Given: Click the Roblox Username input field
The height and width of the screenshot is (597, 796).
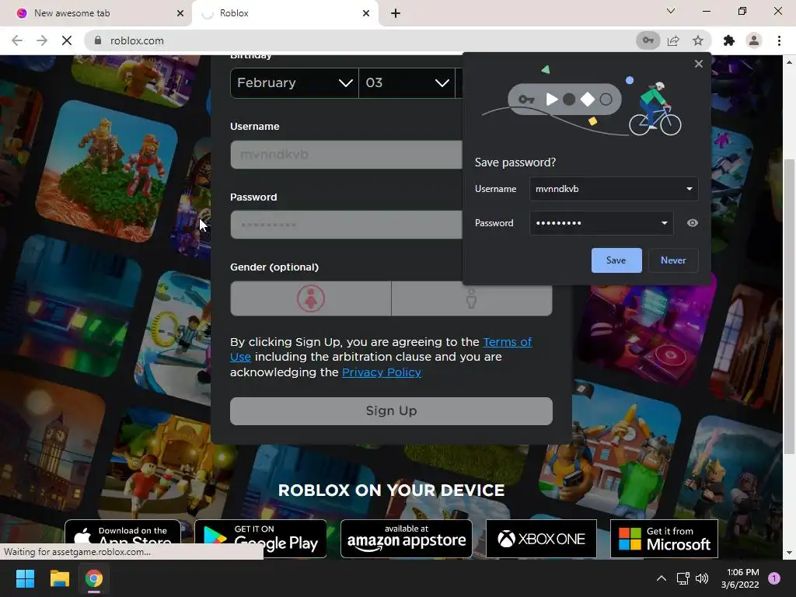Looking at the screenshot, I should point(346,155).
